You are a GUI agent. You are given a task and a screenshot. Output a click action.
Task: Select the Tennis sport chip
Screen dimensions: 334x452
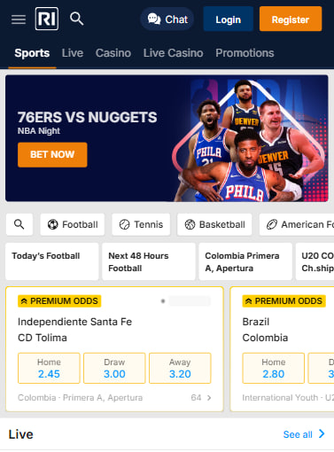click(x=141, y=224)
